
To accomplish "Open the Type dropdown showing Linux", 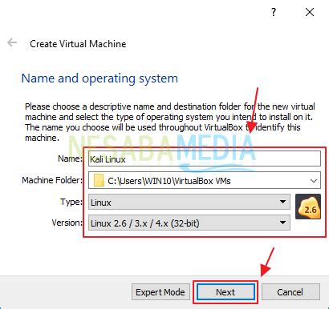I will click(x=189, y=202).
